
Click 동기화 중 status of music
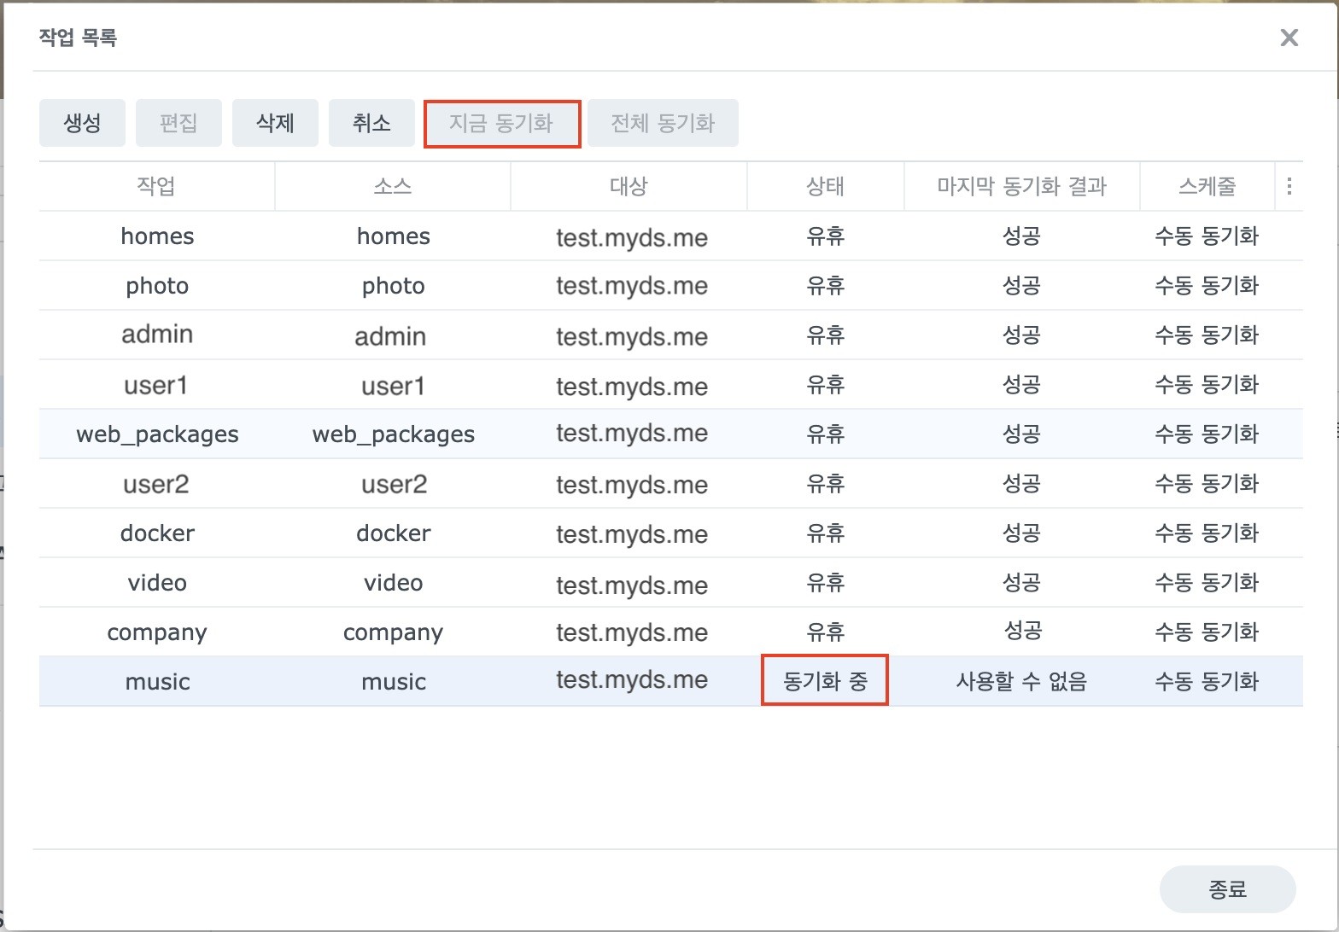tap(825, 681)
